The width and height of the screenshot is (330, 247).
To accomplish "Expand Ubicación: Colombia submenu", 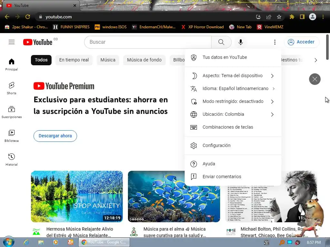I will click(x=233, y=114).
